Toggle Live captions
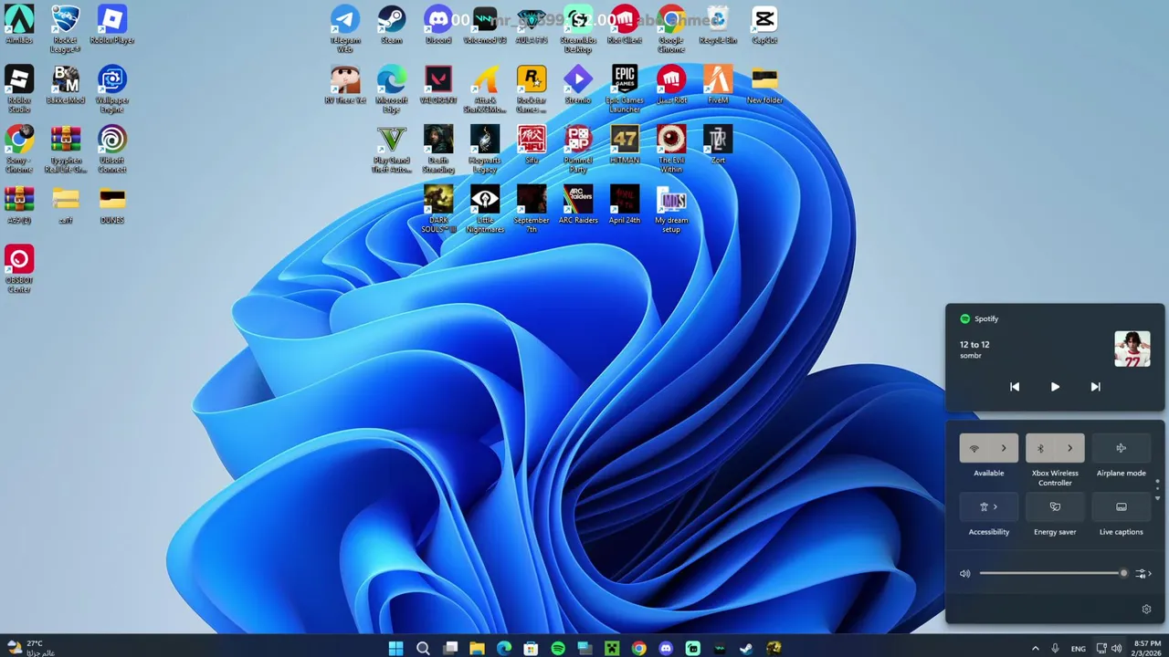The height and width of the screenshot is (657, 1169). [x=1121, y=506]
